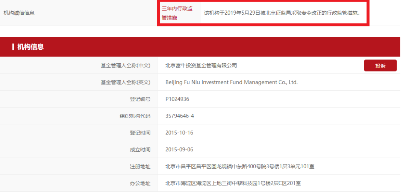Select the 基金管理人全称(英文) field label
Image resolution: width=406 pixels, height=192 pixels.
(125, 82)
